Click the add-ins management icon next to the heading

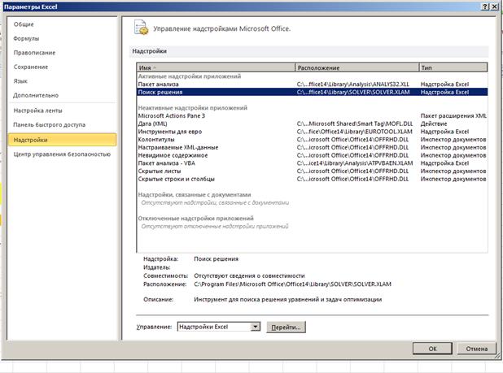coord(141,28)
